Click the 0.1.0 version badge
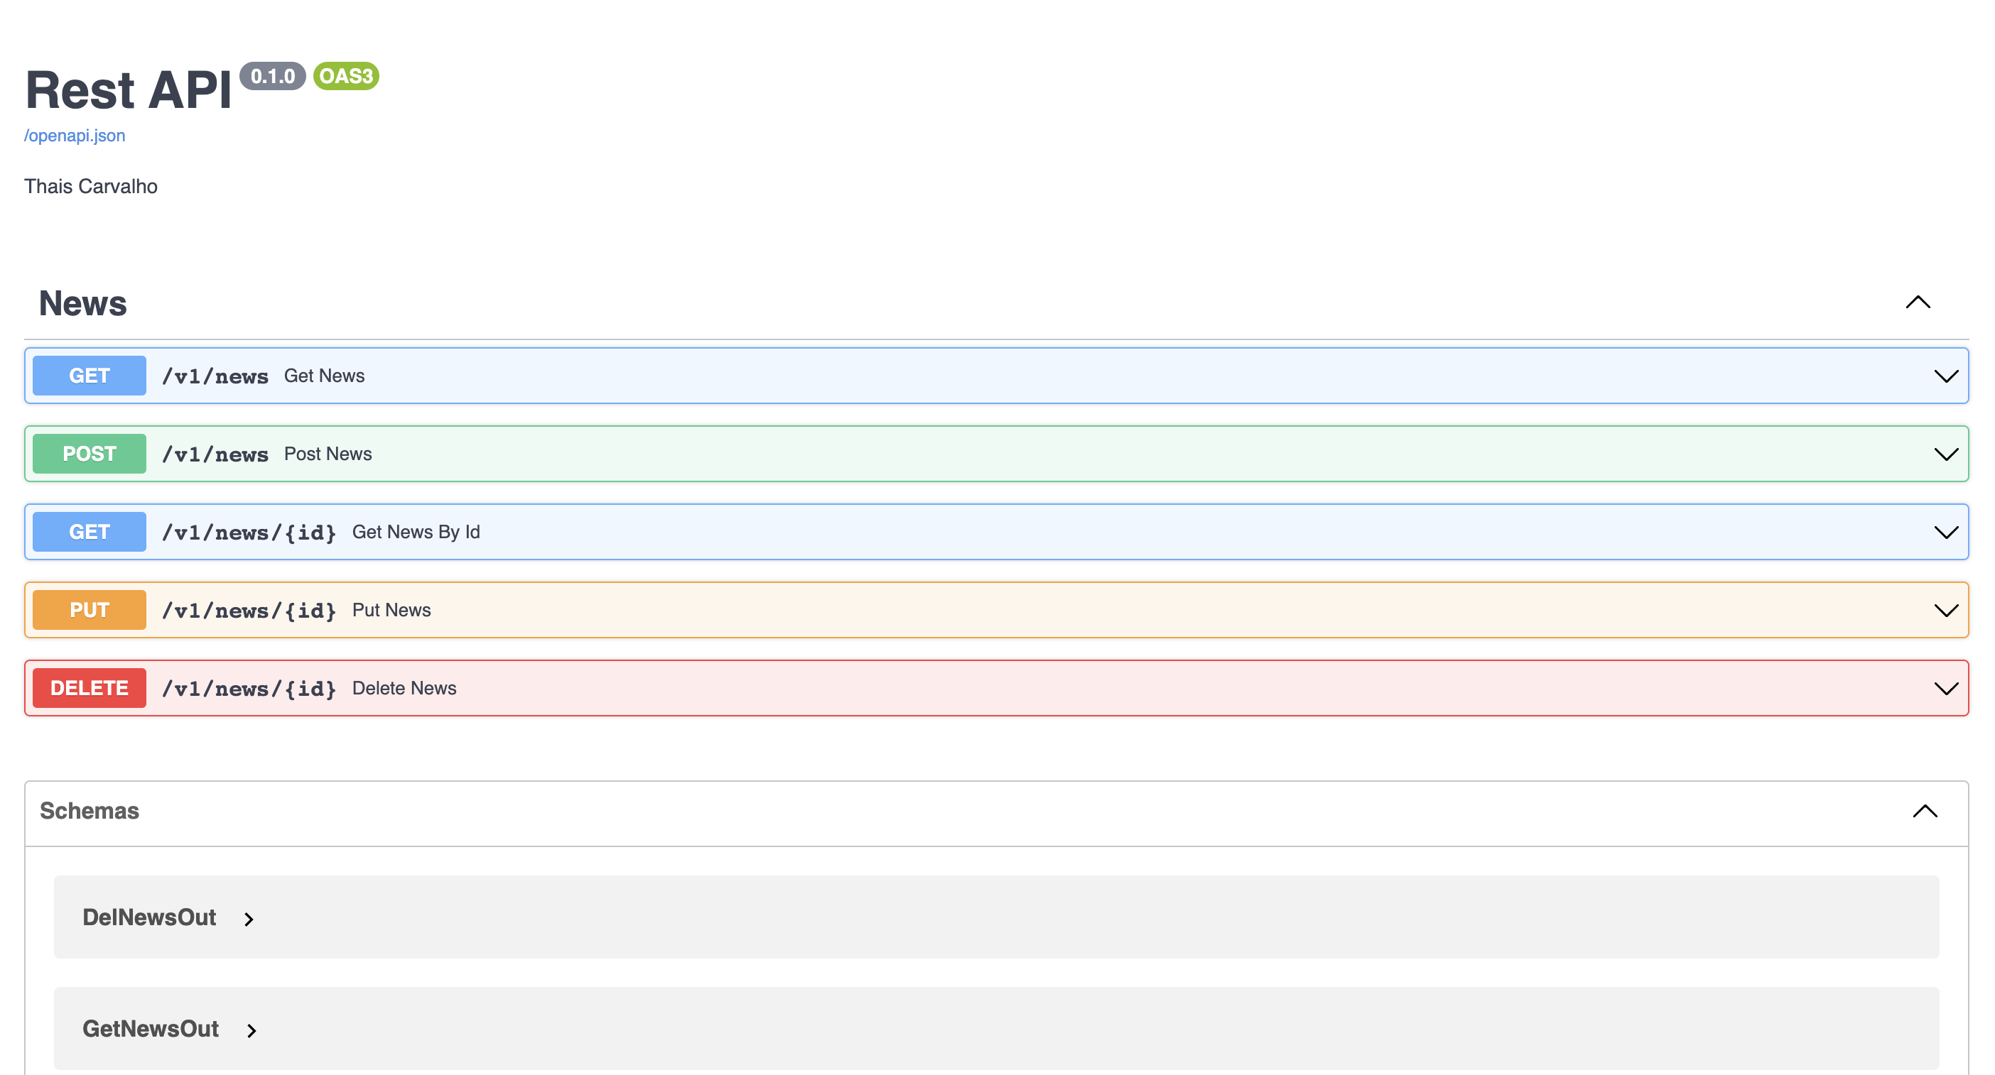 pos(273,76)
